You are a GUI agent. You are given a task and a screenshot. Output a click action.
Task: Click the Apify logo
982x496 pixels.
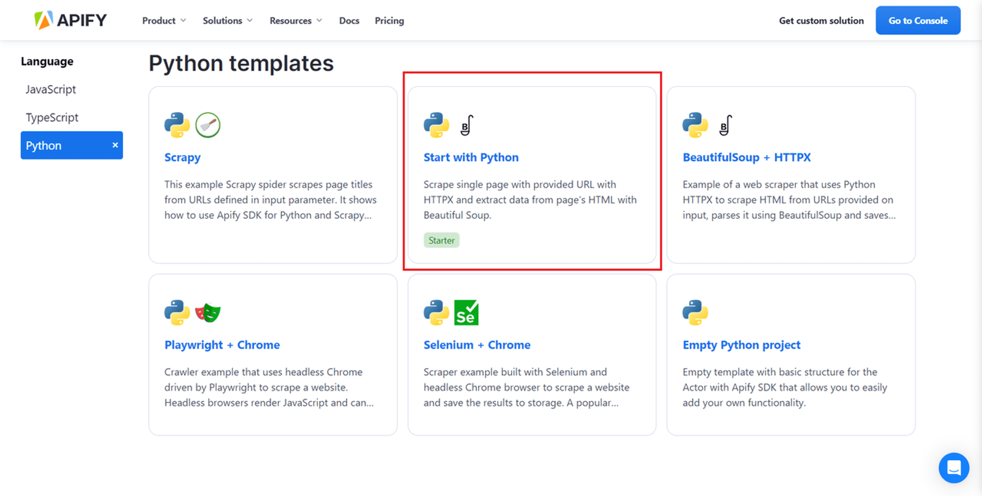click(70, 20)
